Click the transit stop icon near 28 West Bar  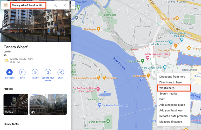141,80
